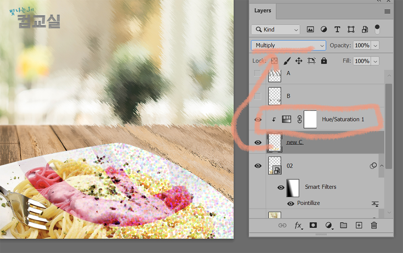The width and height of the screenshot is (403, 253).
Task: Create new fill or adjustment layer
Action: tap(329, 225)
